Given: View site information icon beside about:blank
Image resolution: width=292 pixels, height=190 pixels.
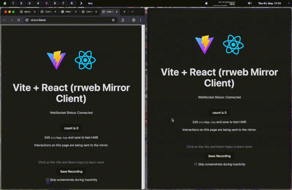Looking at the screenshot, I should pyautogui.click(x=27, y=20).
